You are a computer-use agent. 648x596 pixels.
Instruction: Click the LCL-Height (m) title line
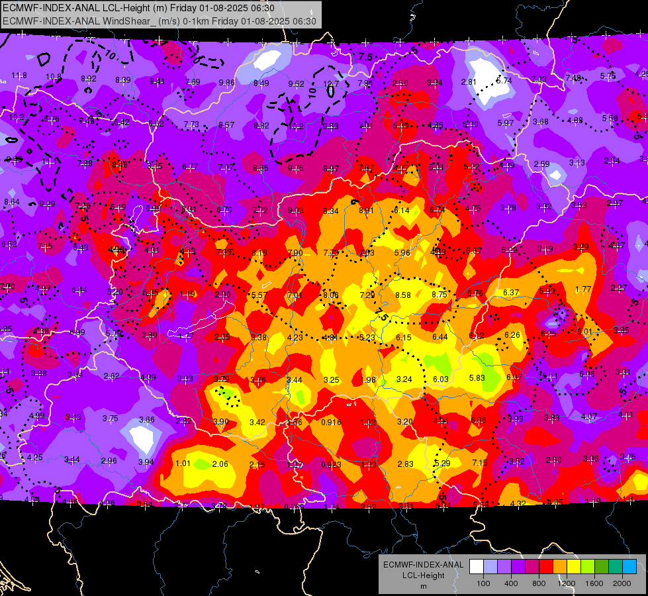[x=140, y=8]
